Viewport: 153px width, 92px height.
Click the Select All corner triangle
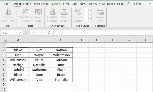pyautogui.click(x=5, y=40)
